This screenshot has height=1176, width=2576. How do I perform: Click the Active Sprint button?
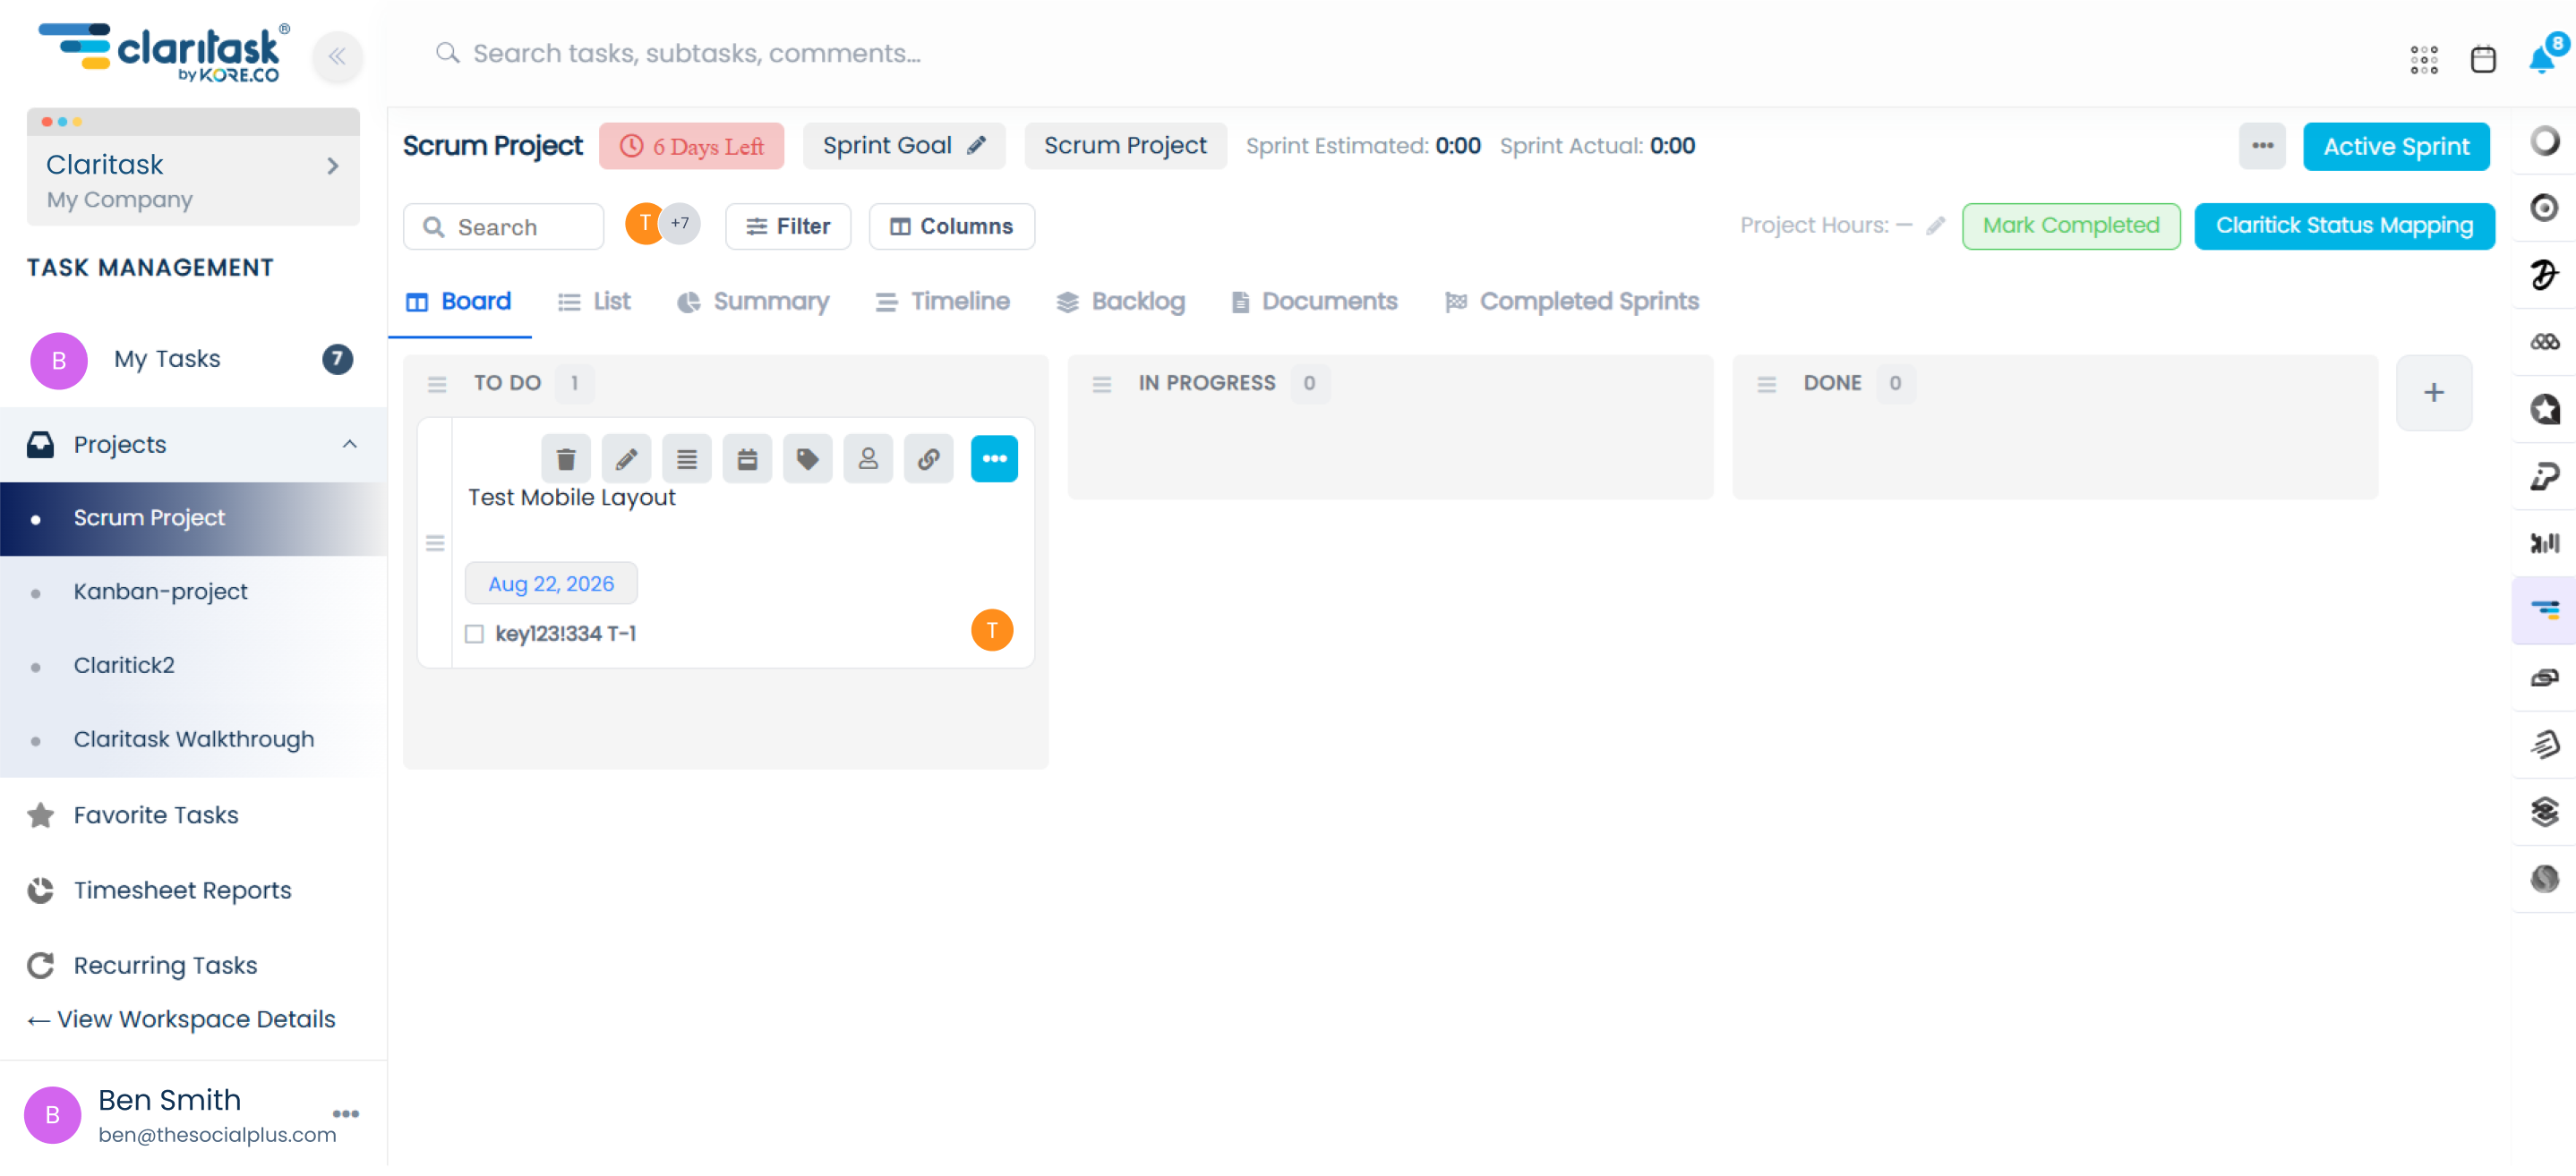2396,147
